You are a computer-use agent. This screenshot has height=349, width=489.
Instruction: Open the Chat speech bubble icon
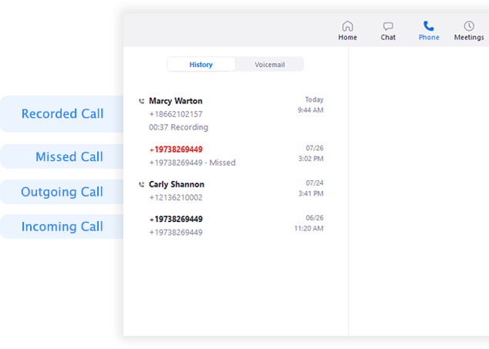click(388, 26)
